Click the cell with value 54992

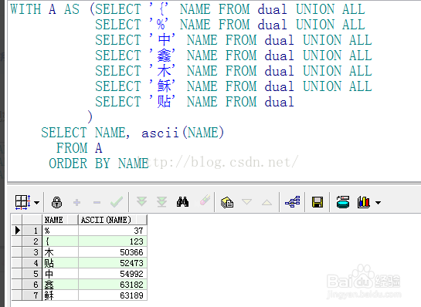click(113, 274)
